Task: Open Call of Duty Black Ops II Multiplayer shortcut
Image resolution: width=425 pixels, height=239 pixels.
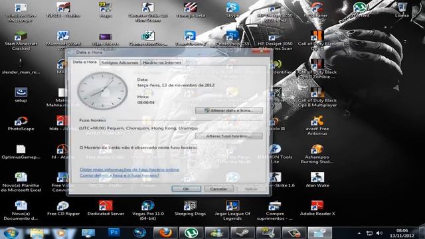Action: point(317,97)
